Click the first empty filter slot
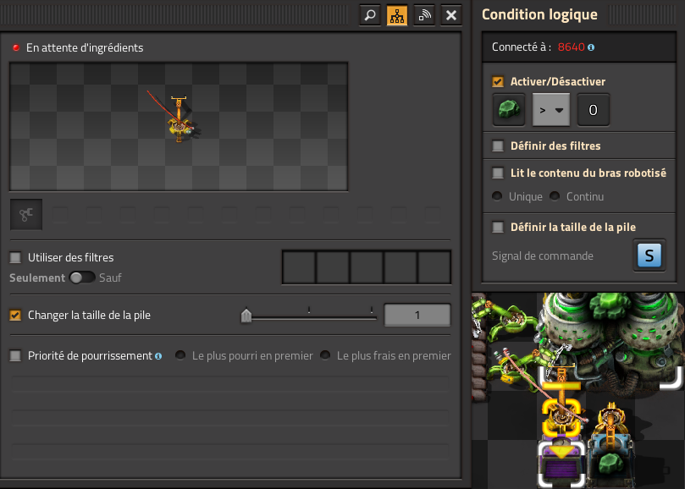Viewport: 685px width, 489px height. (299, 267)
